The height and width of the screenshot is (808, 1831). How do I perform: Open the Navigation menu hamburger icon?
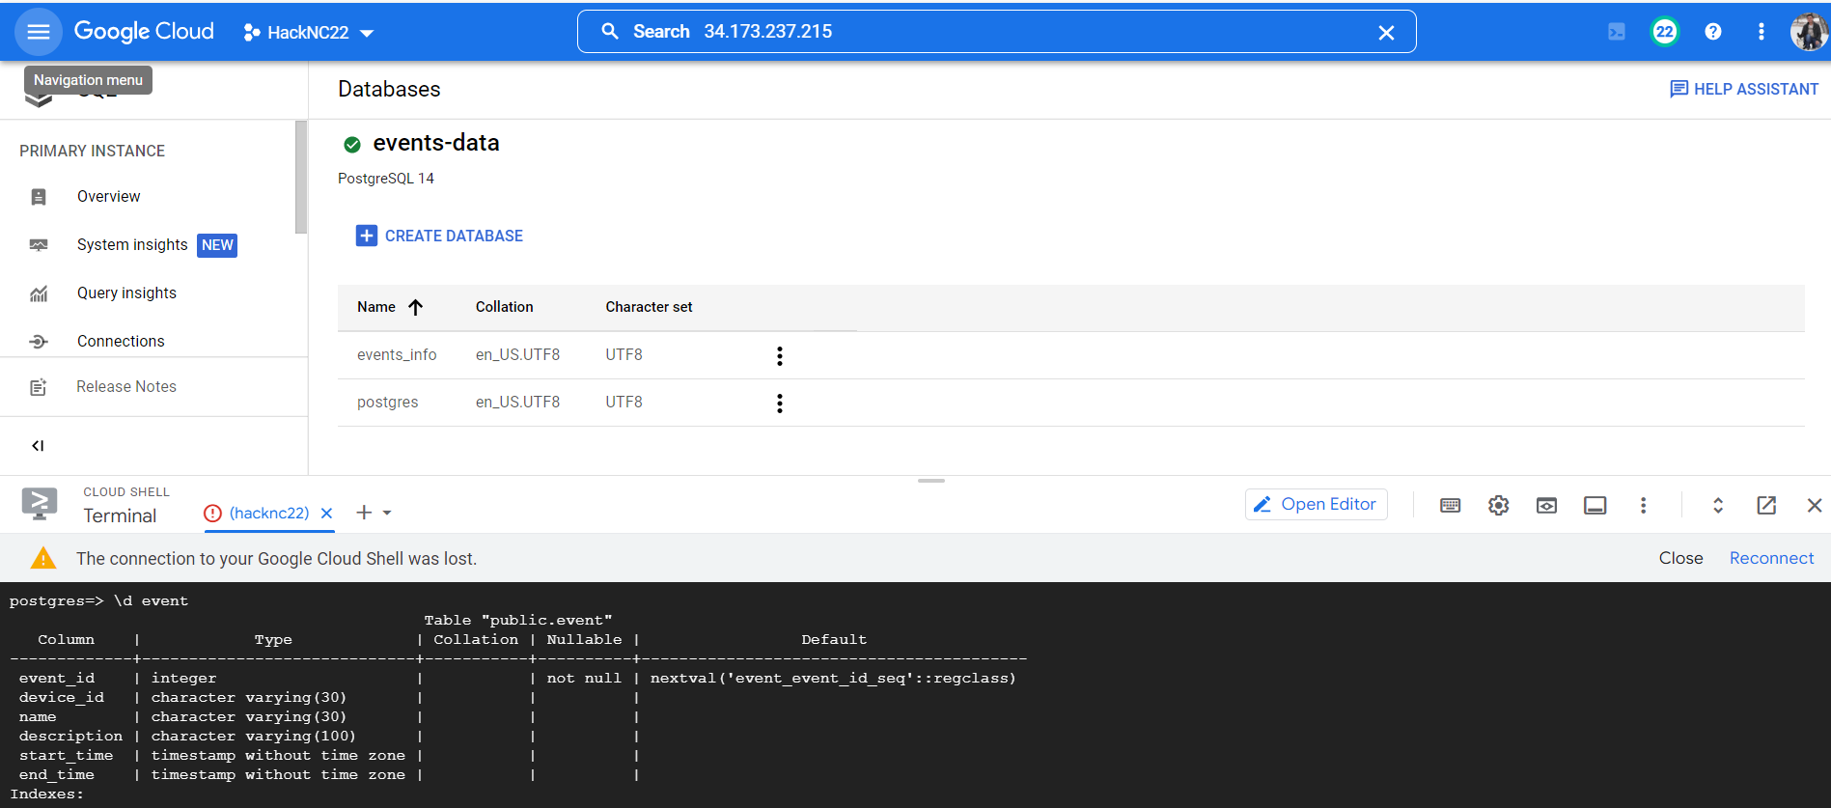click(39, 32)
